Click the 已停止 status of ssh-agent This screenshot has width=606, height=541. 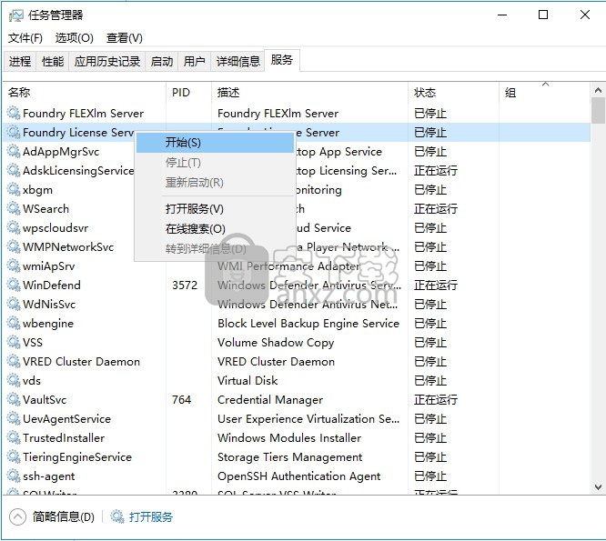430,476
